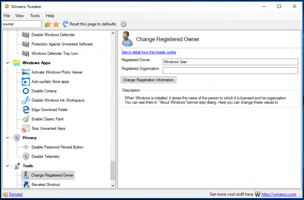The width and height of the screenshot is (304, 200).
Task: Click the Auto-update Store apps icon
Action: pos(26,81)
